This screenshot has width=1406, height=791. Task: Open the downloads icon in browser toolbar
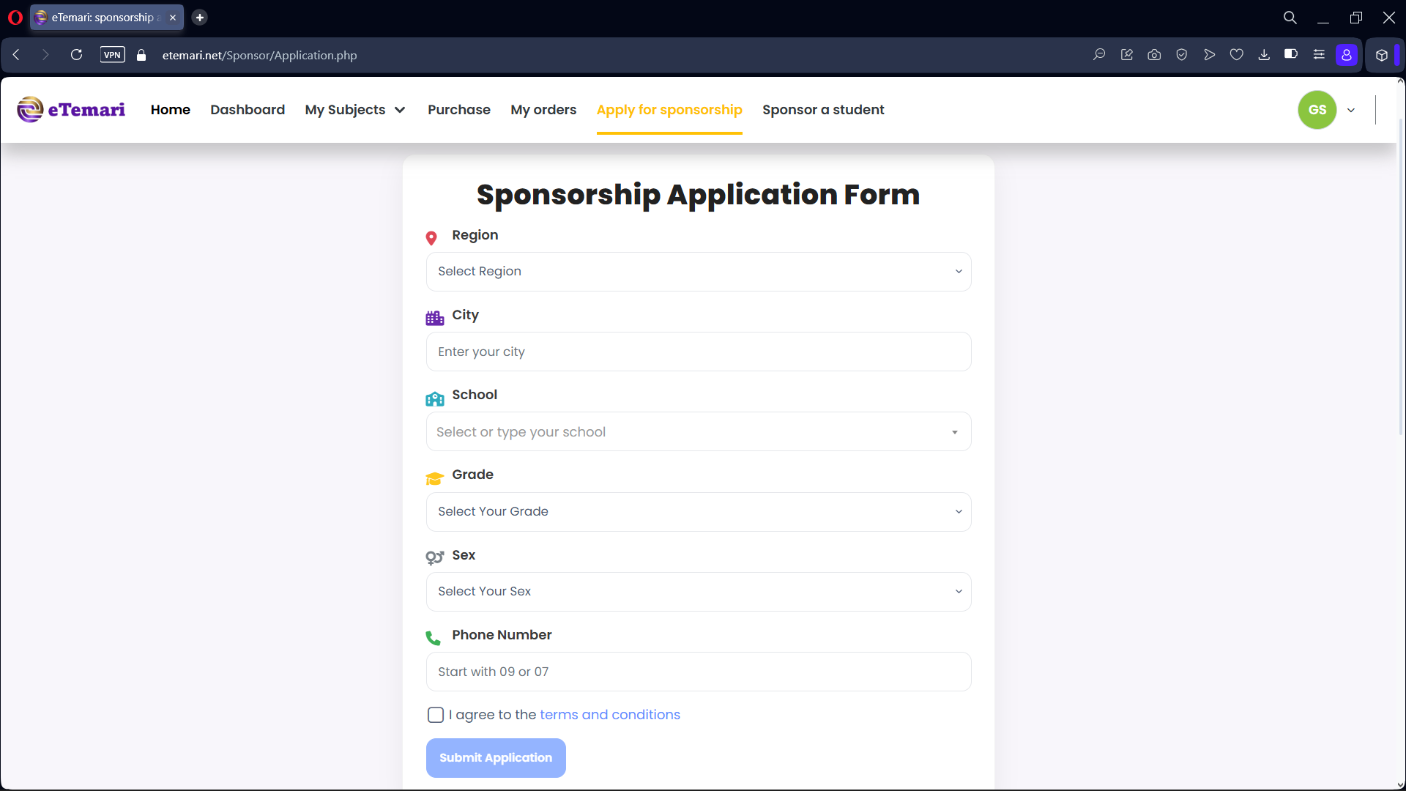click(1264, 55)
